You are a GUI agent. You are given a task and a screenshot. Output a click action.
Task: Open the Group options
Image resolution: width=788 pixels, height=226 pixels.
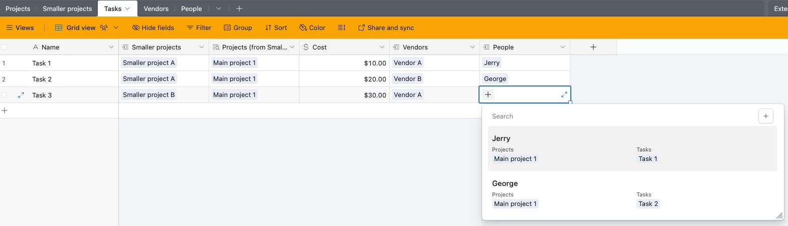tap(238, 27)
